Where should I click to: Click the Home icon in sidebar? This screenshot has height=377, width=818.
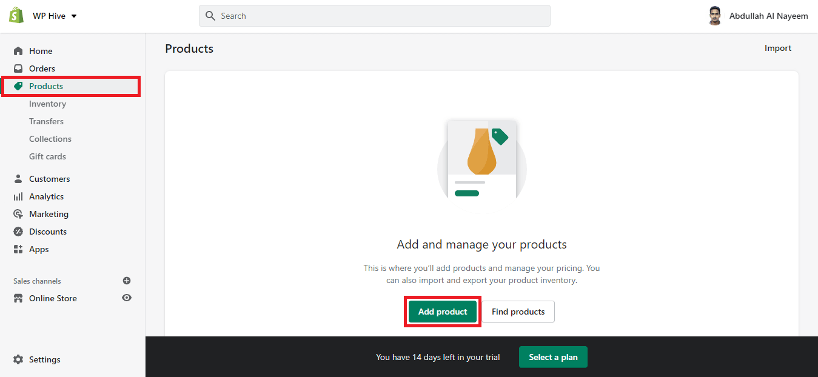click(x=18, y=51)
